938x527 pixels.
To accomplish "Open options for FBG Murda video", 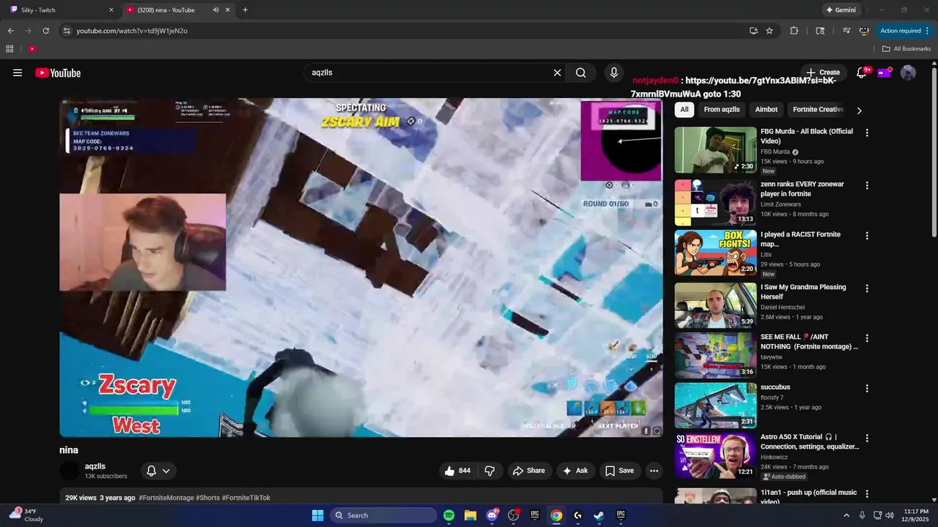I will click(x=867, y=132).
